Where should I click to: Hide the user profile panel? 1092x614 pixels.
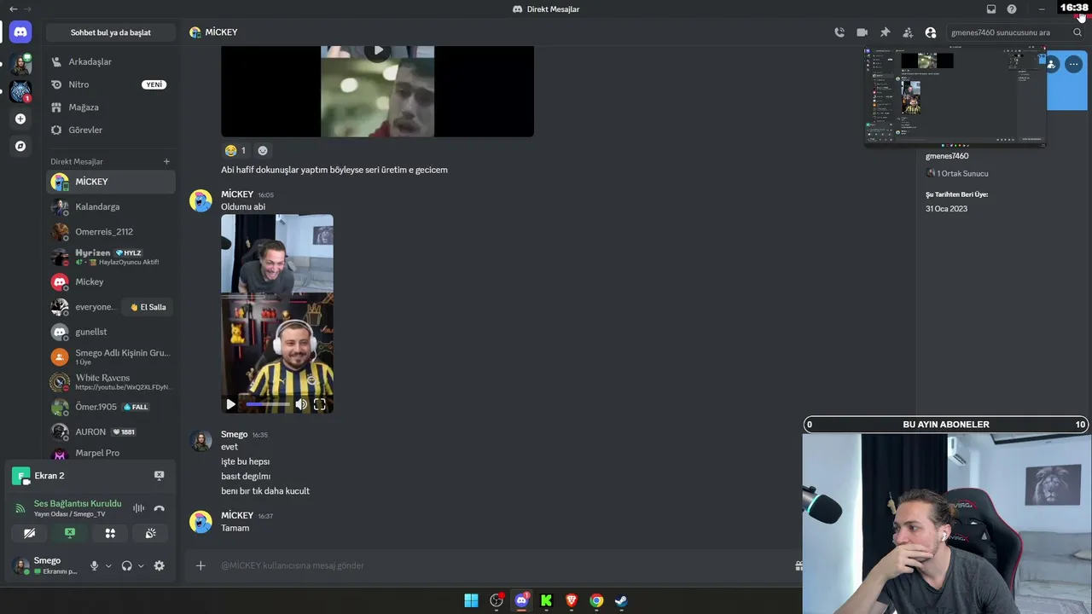(931, 32)
